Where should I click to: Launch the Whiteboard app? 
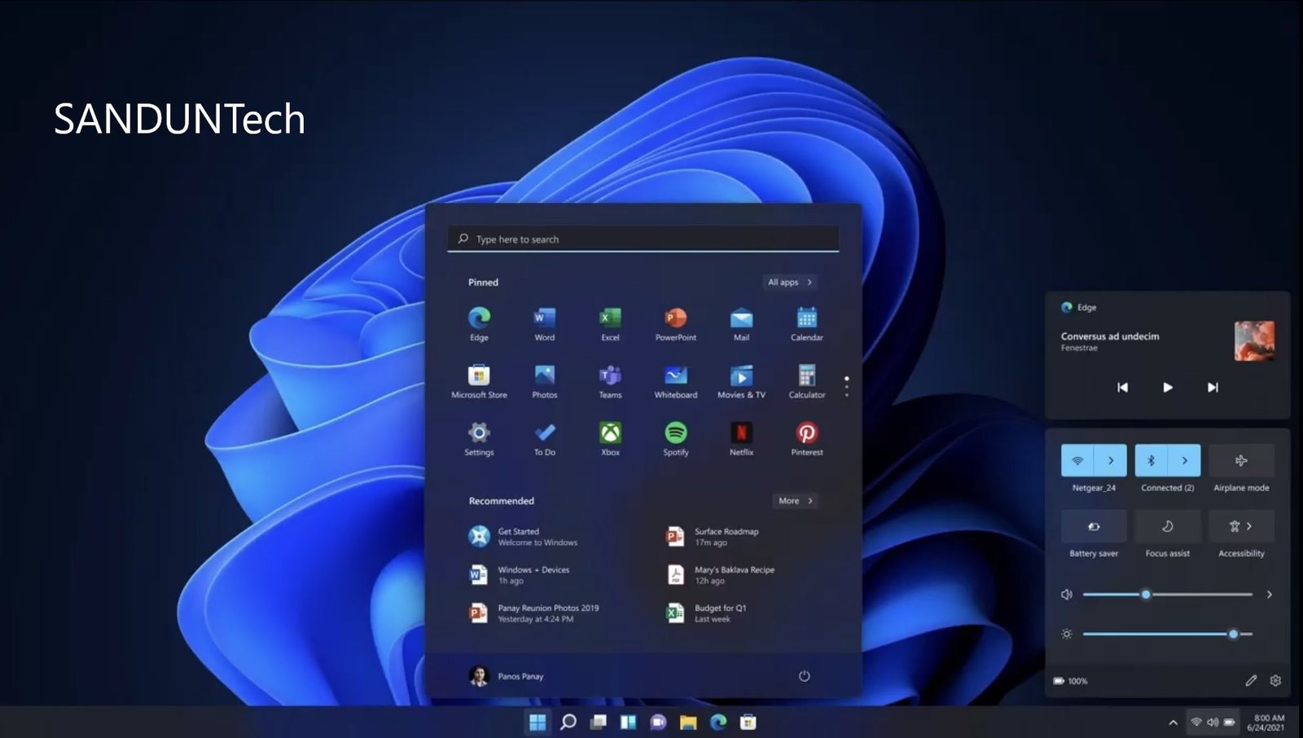tap(676, 381)
